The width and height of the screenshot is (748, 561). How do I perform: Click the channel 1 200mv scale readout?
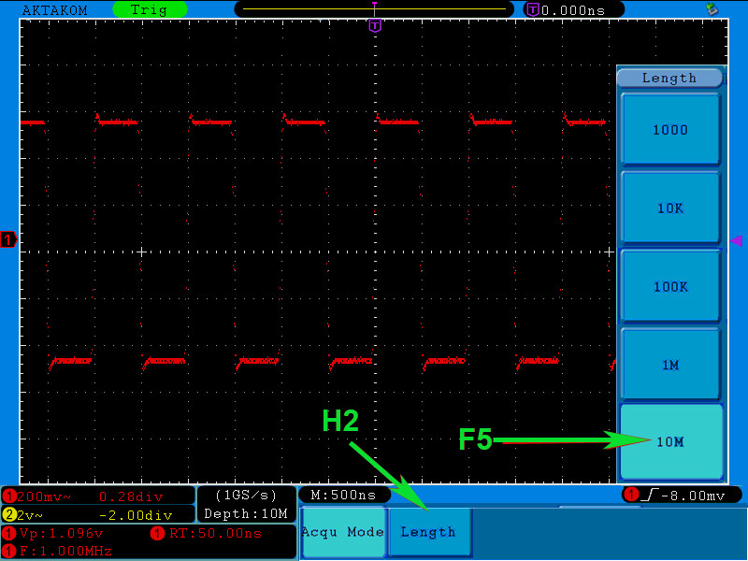coord(43,496)
